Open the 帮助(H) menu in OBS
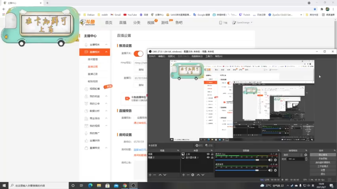Viewport: 337px width, 189px height. (219, 56)
